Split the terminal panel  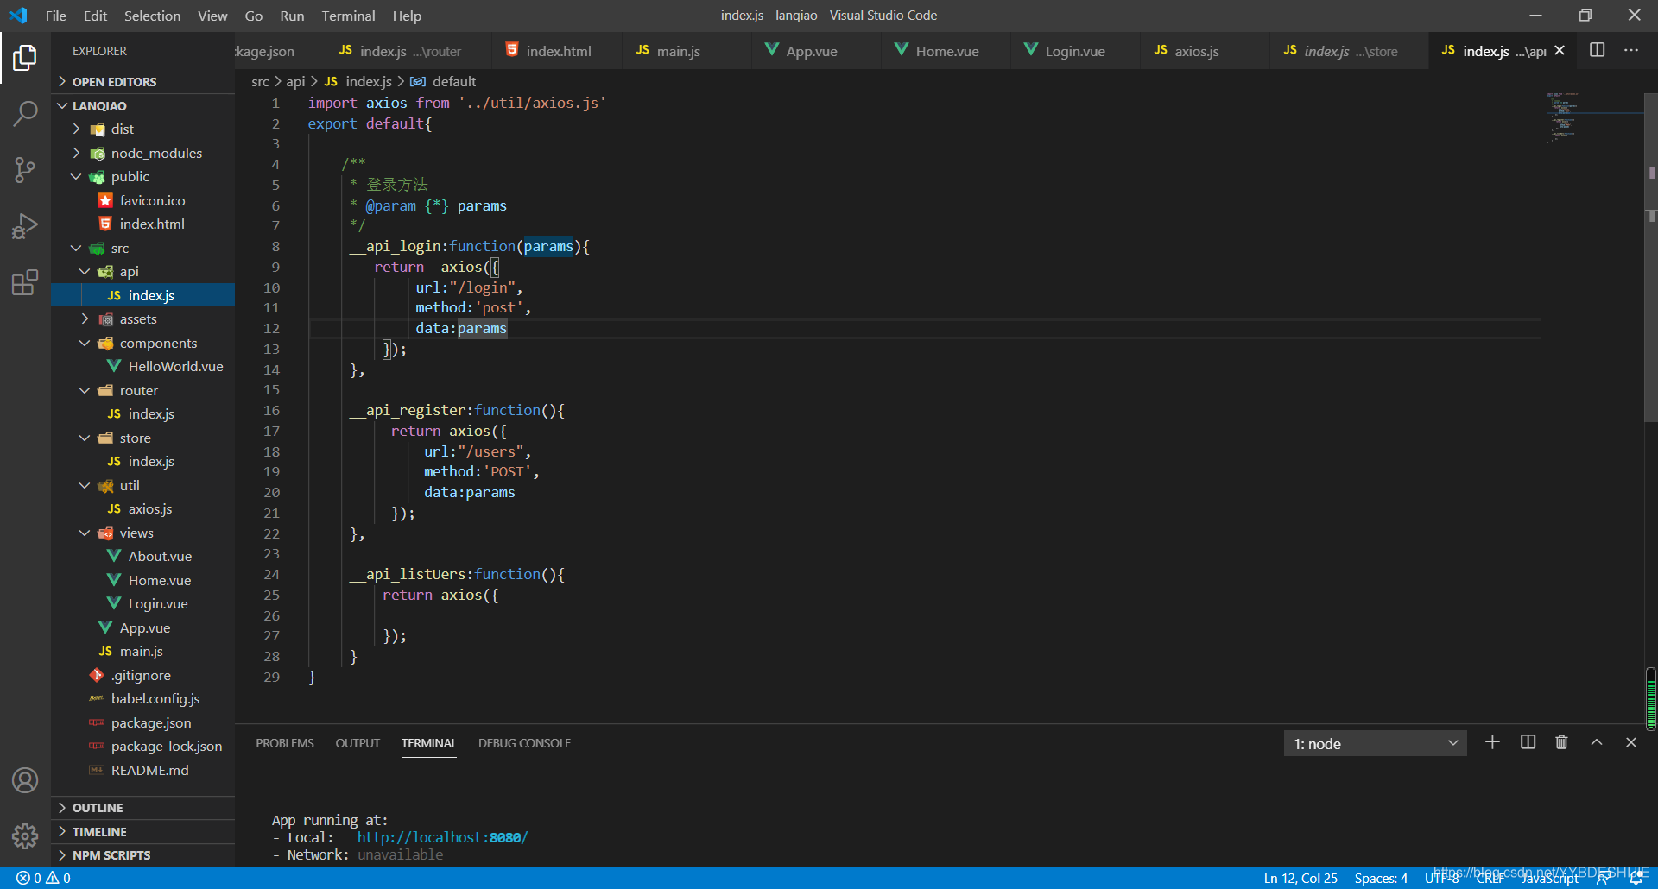pos(1528,742)
